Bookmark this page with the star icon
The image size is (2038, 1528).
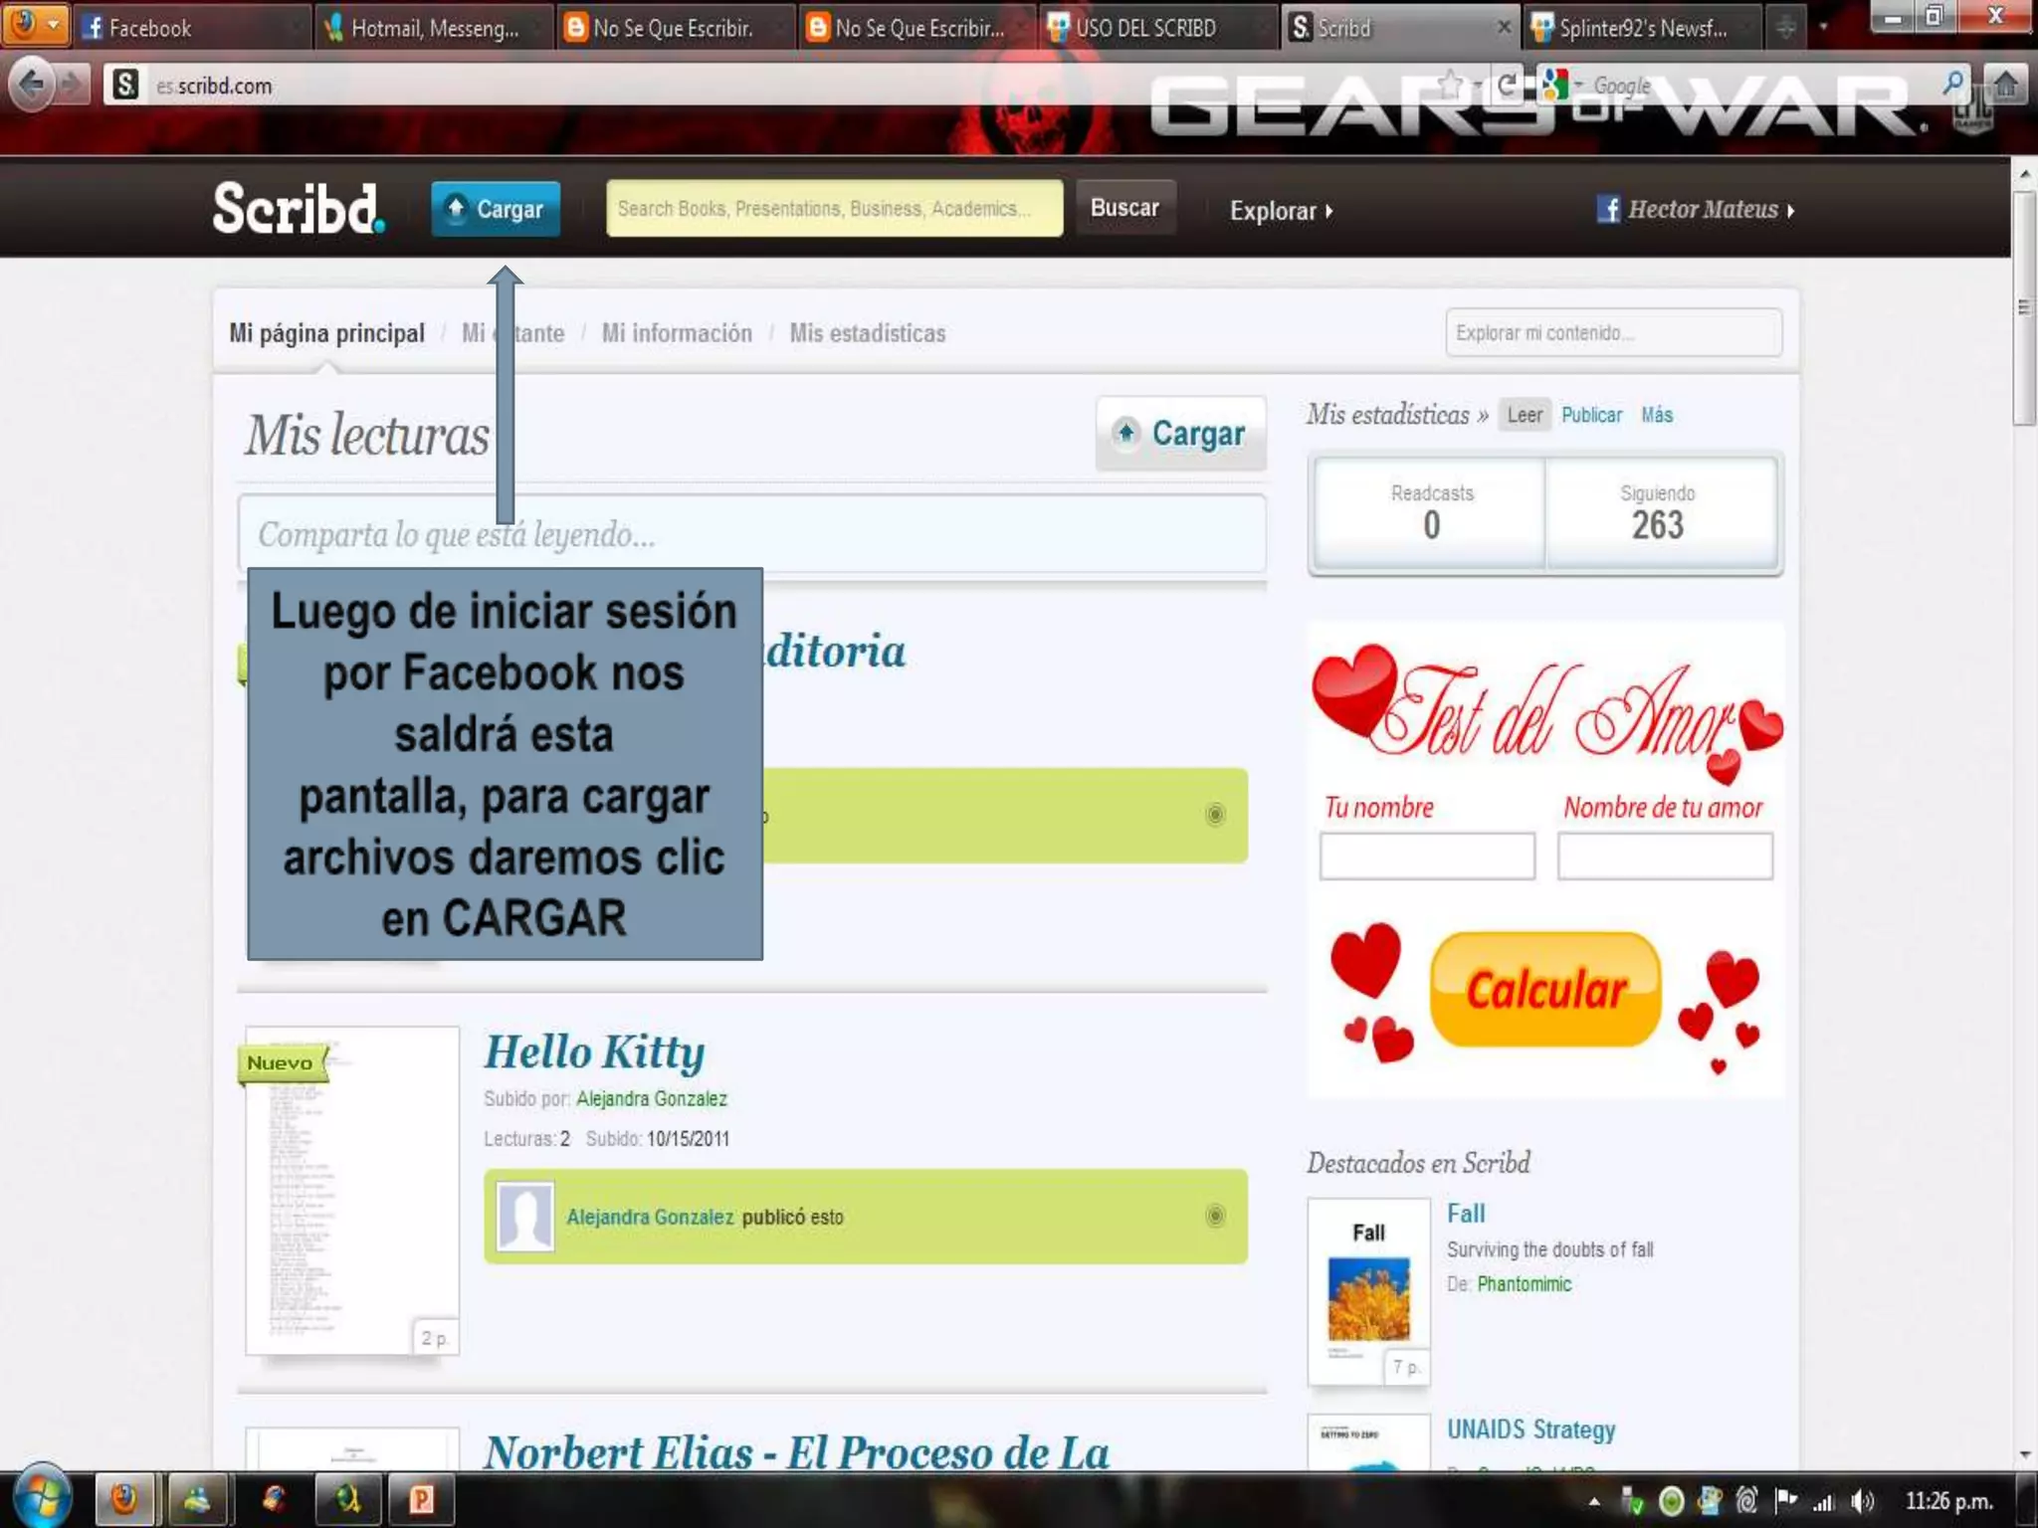click(x=1451, y=85)
